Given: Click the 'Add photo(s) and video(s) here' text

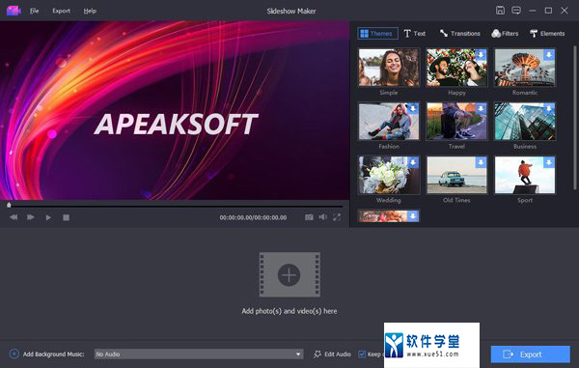Looking at the screenshot, I should pyautogui.click(x=289, y=311).
